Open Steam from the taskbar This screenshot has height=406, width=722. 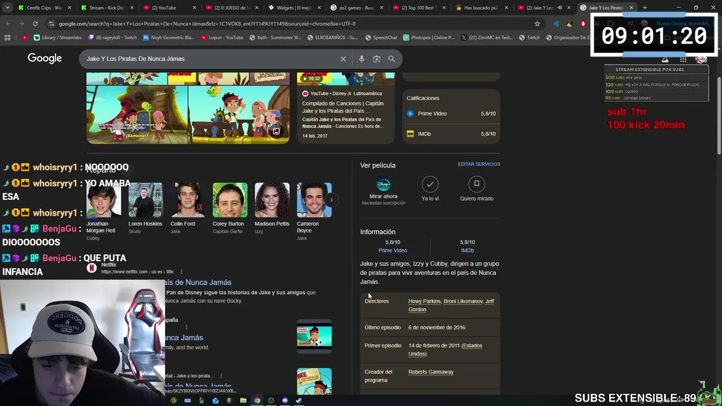[298, 400]
